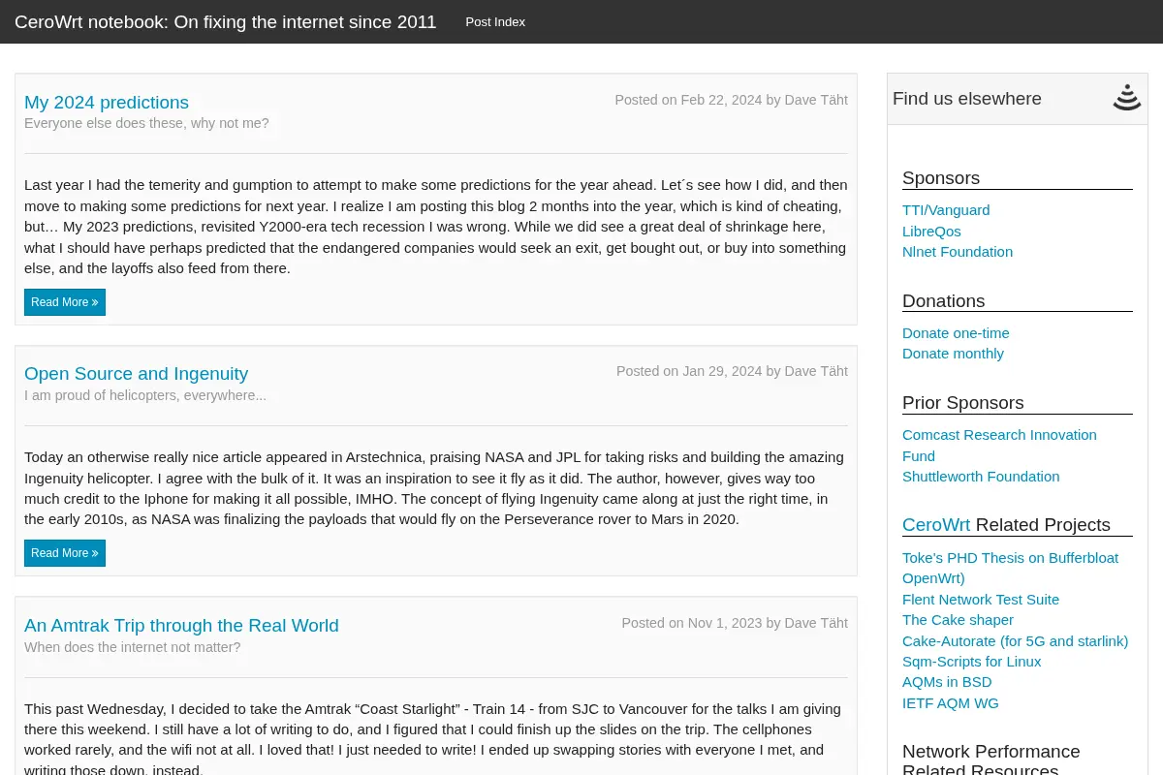This screenshot has height=775, width=1163.
Task: Open the Nlnet Foundation link
Action: 958,252
